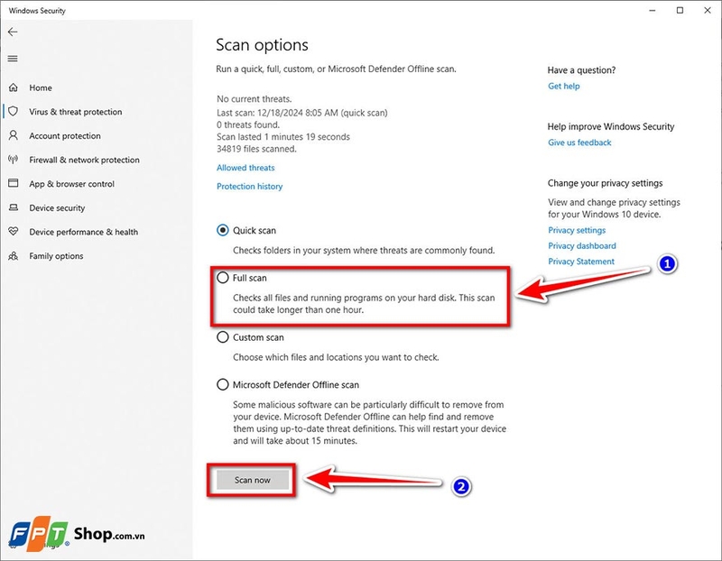Click the Virus & threat protection shield icon
722x561 pixels.
[13, 112]
